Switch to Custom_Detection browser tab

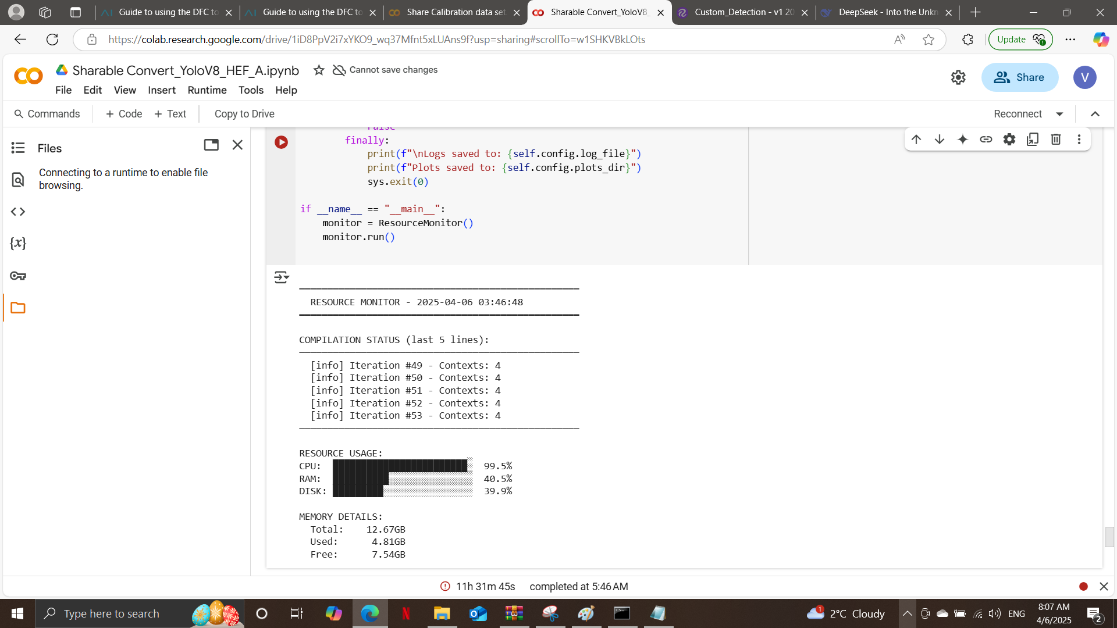tap(743, 12)
